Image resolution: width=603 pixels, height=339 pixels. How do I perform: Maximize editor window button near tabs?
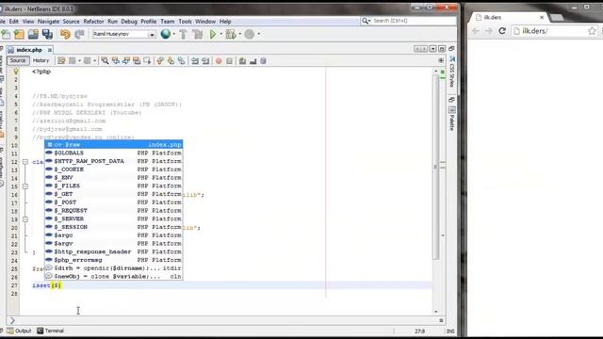(x=442, y=49)
